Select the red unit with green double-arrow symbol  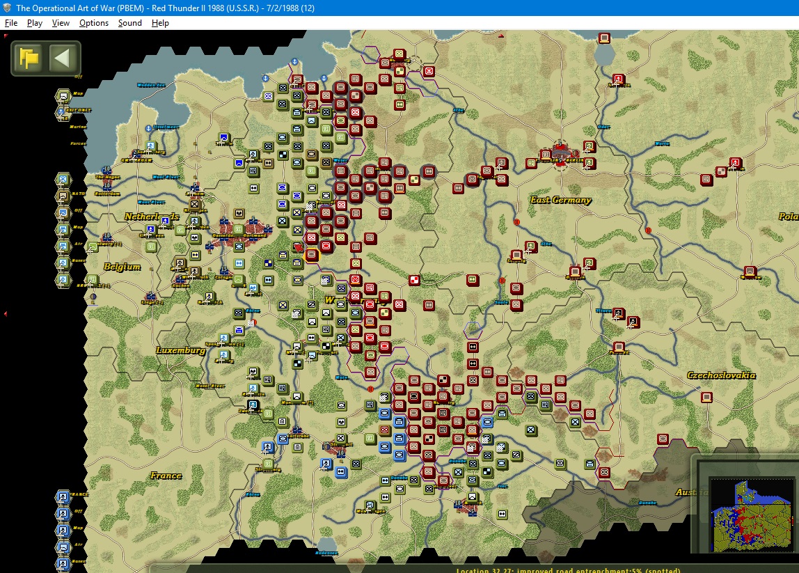point(473,280)
